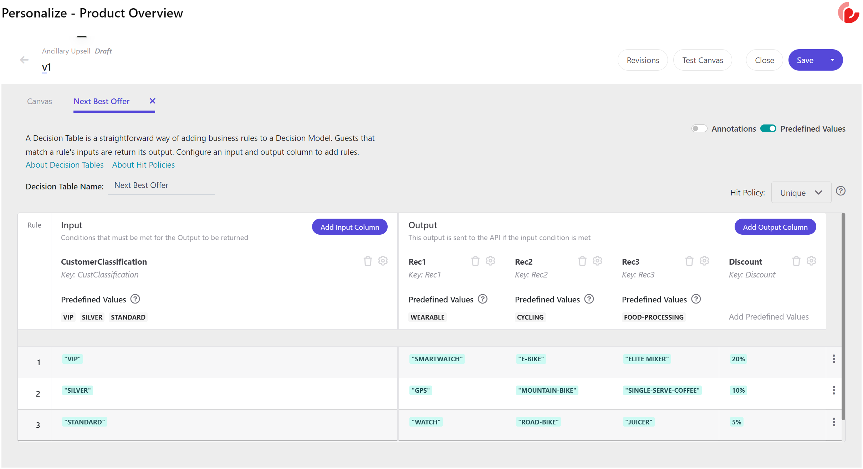
Task: Open Rec3 column settings gear
Action: [x=704, y=261]
